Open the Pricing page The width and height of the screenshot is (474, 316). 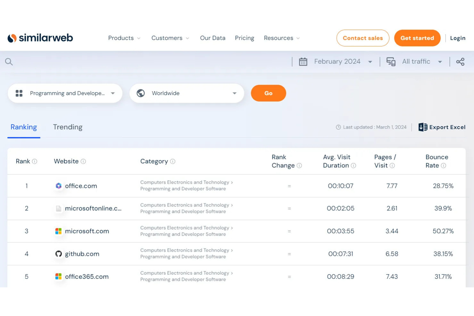[x=244, y=38]
